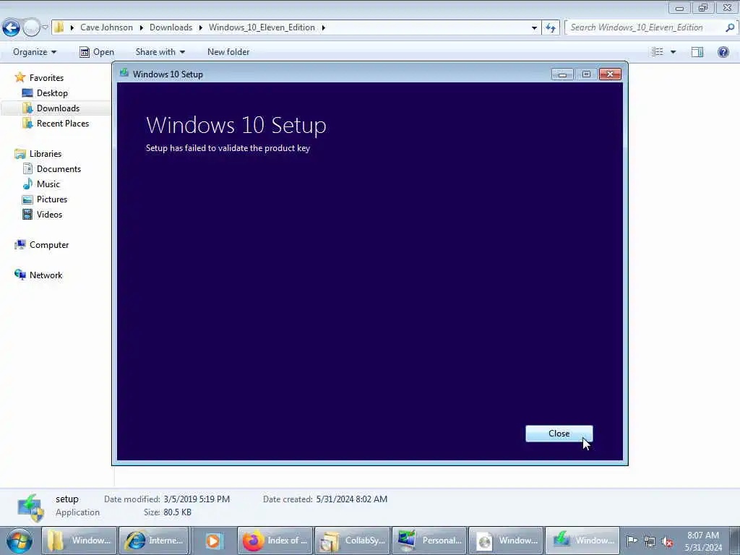The width and height of the screenshot is (740, 555).
Task: Expand arrow after Cave Johnson breadcrumb
Action: (141, 27)
